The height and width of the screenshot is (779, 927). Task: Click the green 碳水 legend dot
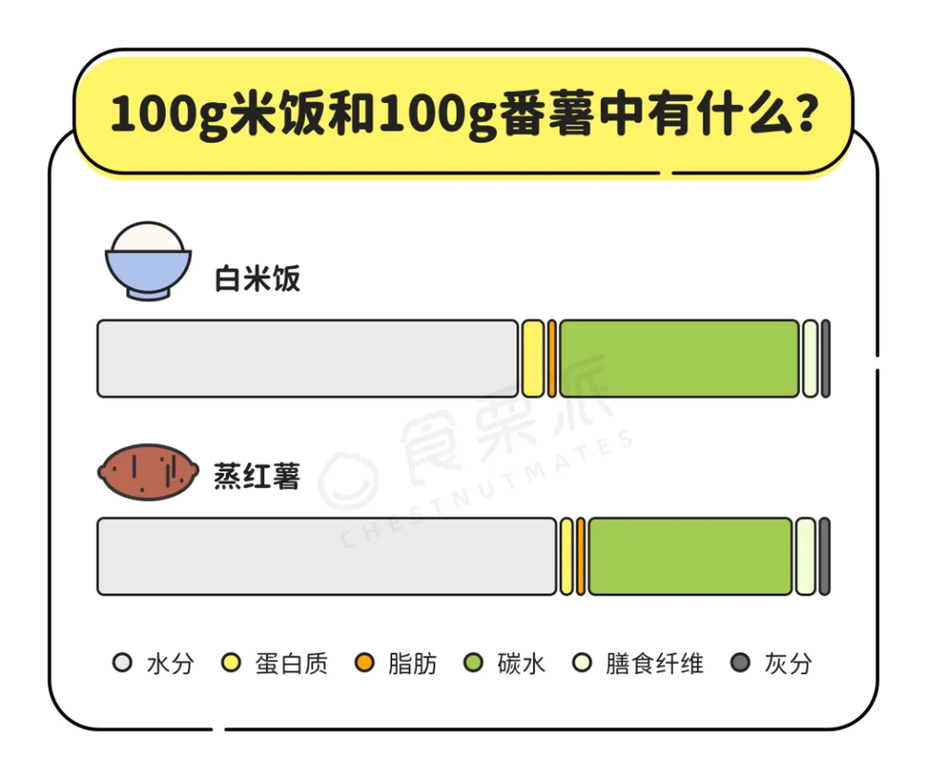point(474,663)
